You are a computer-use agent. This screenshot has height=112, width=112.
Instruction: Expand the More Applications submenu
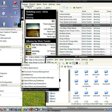coord(40,68)
